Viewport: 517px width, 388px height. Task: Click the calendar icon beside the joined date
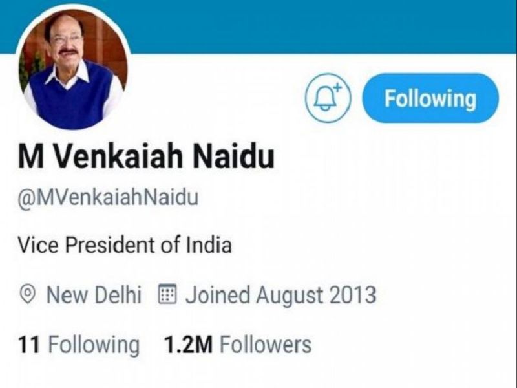167,292
